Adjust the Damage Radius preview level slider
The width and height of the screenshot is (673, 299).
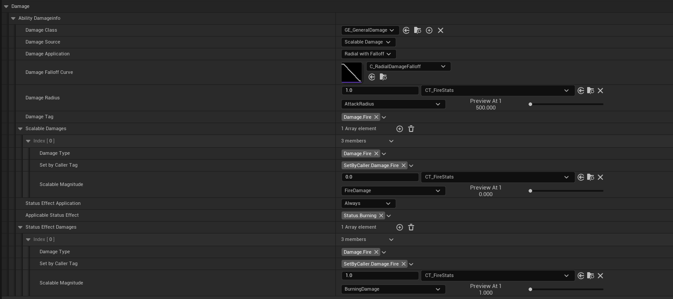(x=566, y=104)
